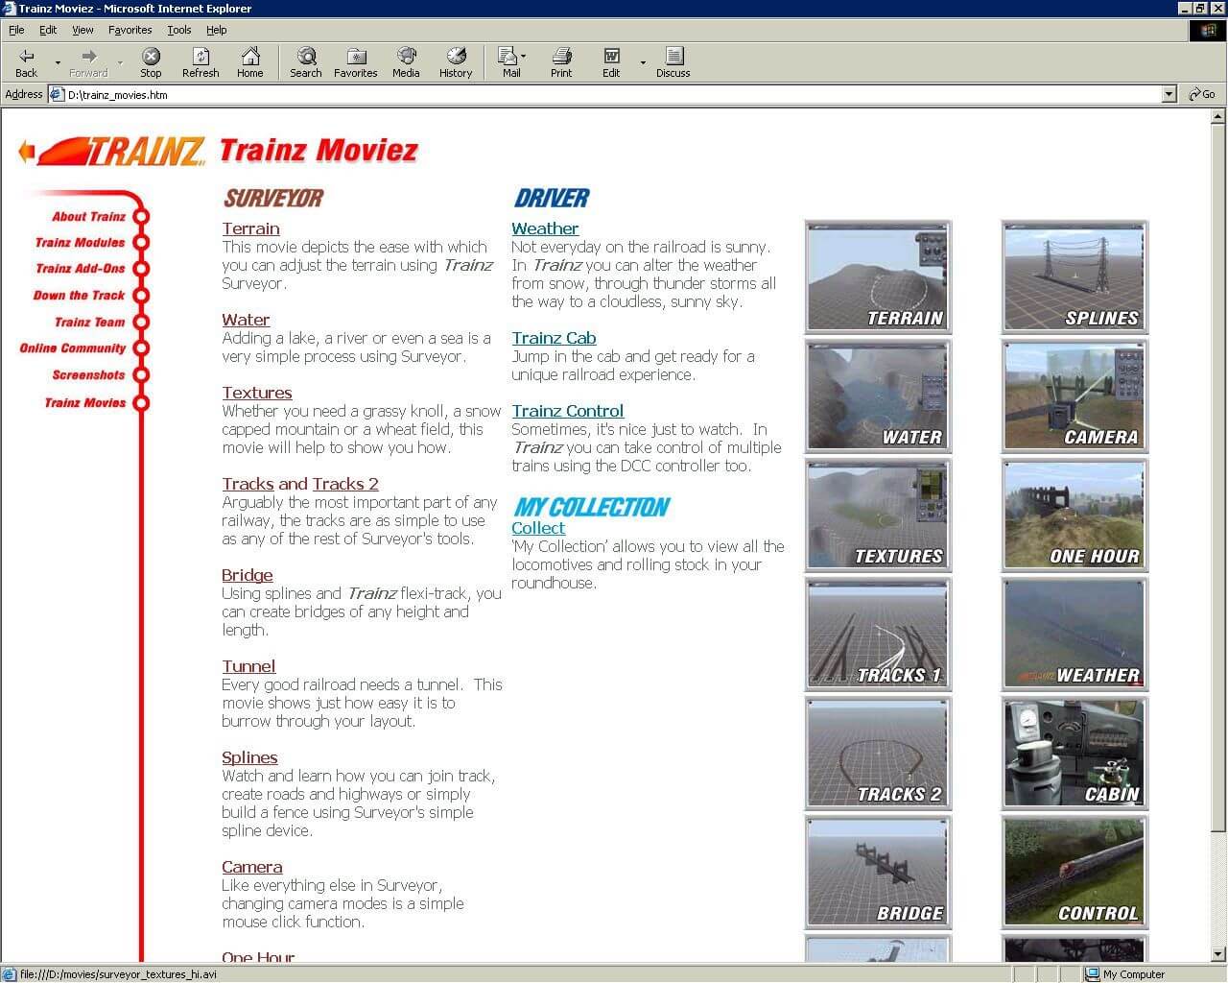Open the ONE HOUR movie thumbnail

tap(1074, 515)
